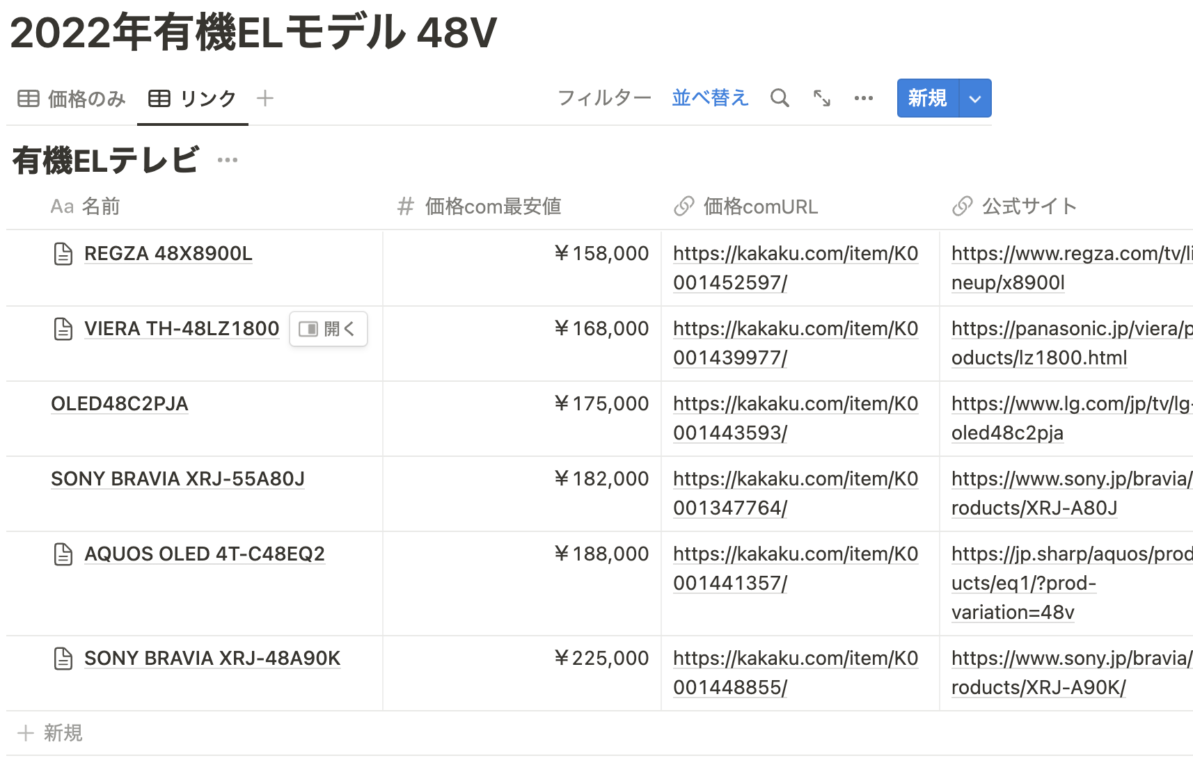Add a new view with plus icon
Screen dimensions: 1193x765
point(264,98)
